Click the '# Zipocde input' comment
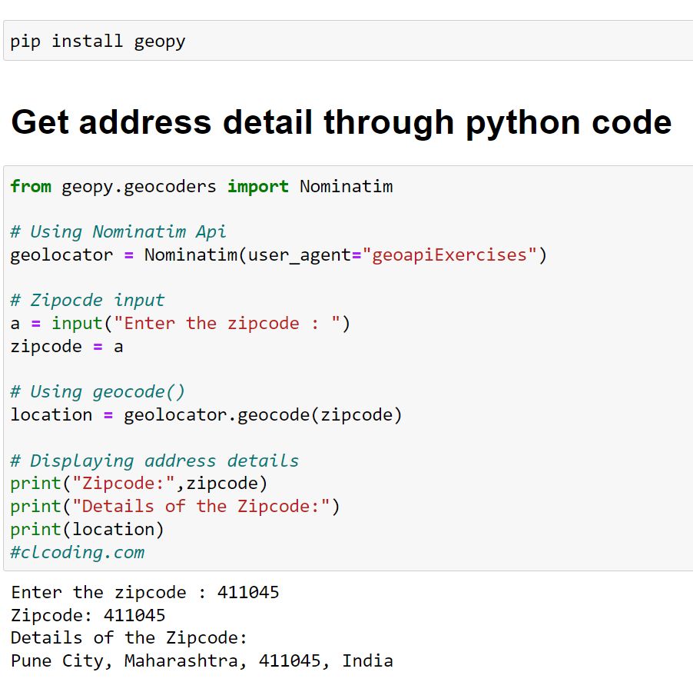This screenshot has height=682, width=693. pos(88,300)
